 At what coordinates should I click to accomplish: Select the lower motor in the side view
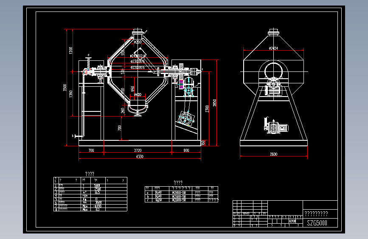(x=276, y=126)
